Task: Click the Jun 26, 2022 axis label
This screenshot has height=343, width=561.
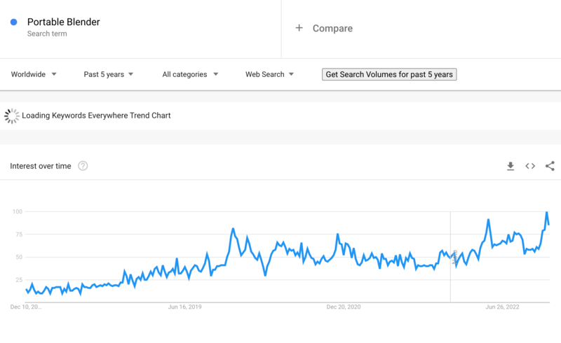Action: 502,307
